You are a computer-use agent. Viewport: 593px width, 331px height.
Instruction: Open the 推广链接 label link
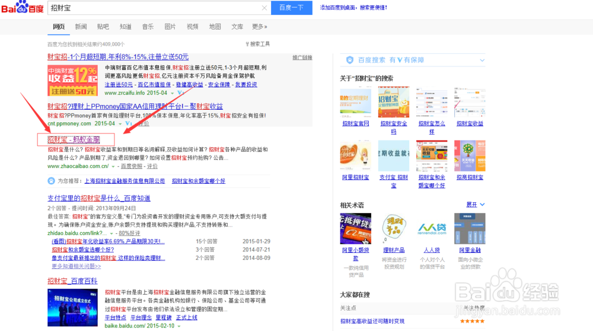(302, 58)
